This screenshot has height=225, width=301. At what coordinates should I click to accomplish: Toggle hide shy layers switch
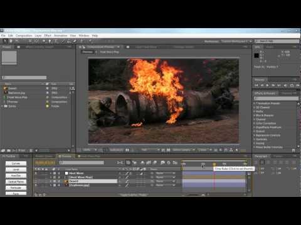pos(142,162)
